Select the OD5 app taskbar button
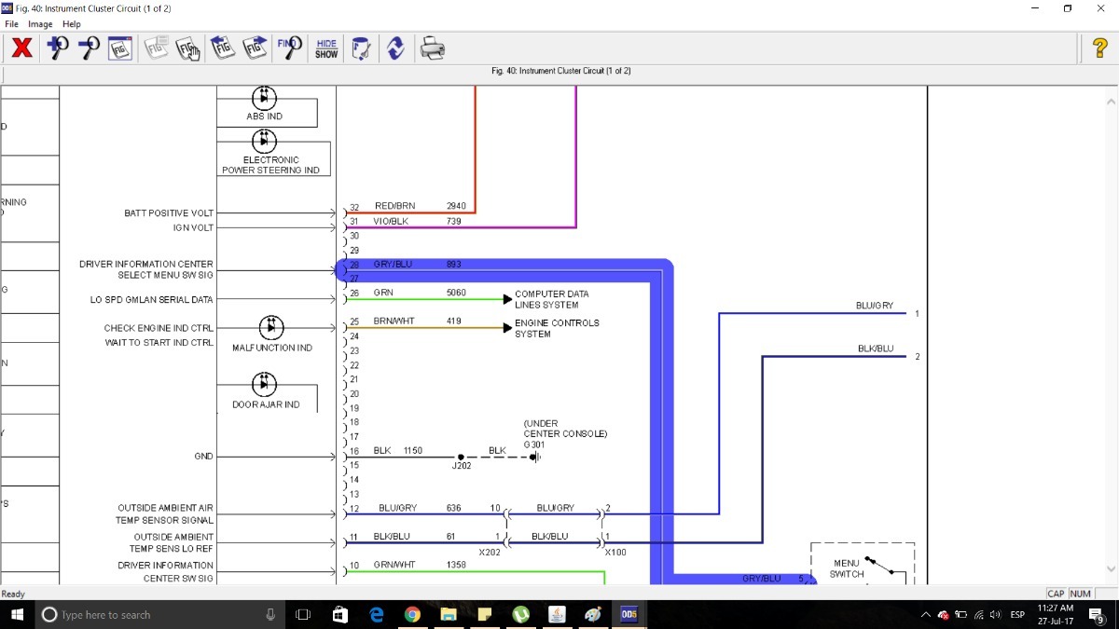This screenshot has height=629, width=1119. pos(629,614)
